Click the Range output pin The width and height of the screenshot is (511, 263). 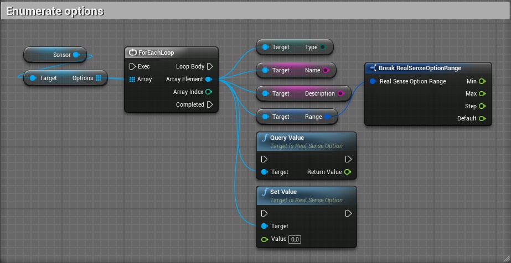click(328, 117)
